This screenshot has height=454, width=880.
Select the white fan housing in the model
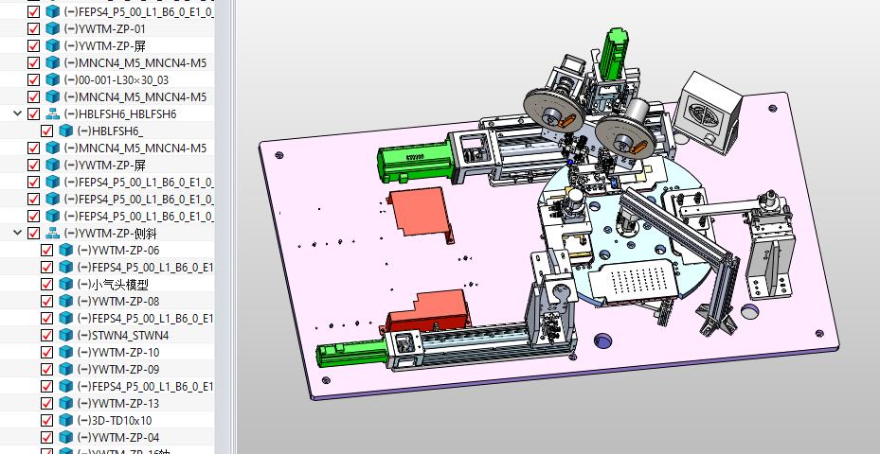coord(708,111)
